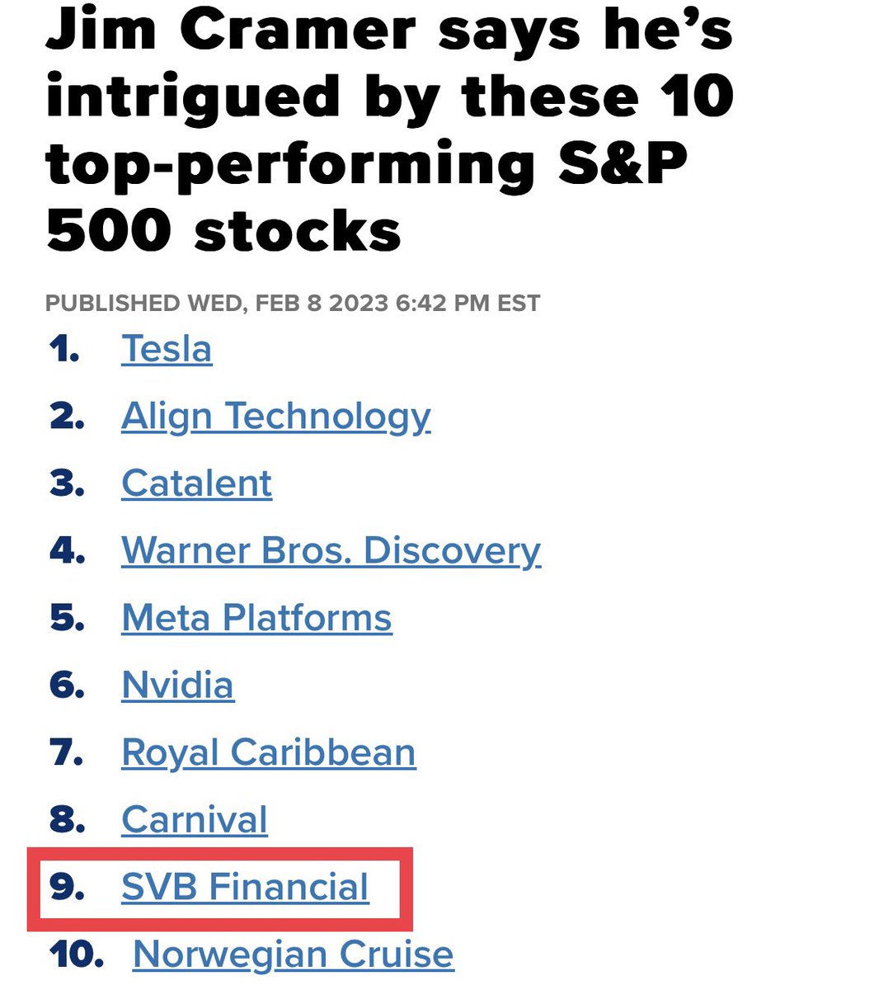Click list number 3 beside Catalent
The height and width of the screenshot is (990, 874).
click(67, 484)
